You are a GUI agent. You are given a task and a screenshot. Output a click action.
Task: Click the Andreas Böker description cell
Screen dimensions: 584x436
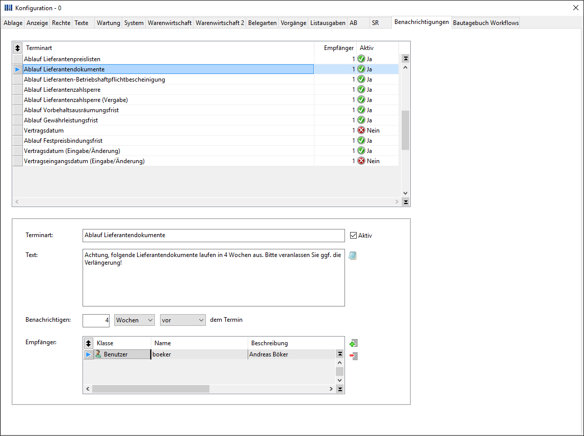(x=291, y=354)
